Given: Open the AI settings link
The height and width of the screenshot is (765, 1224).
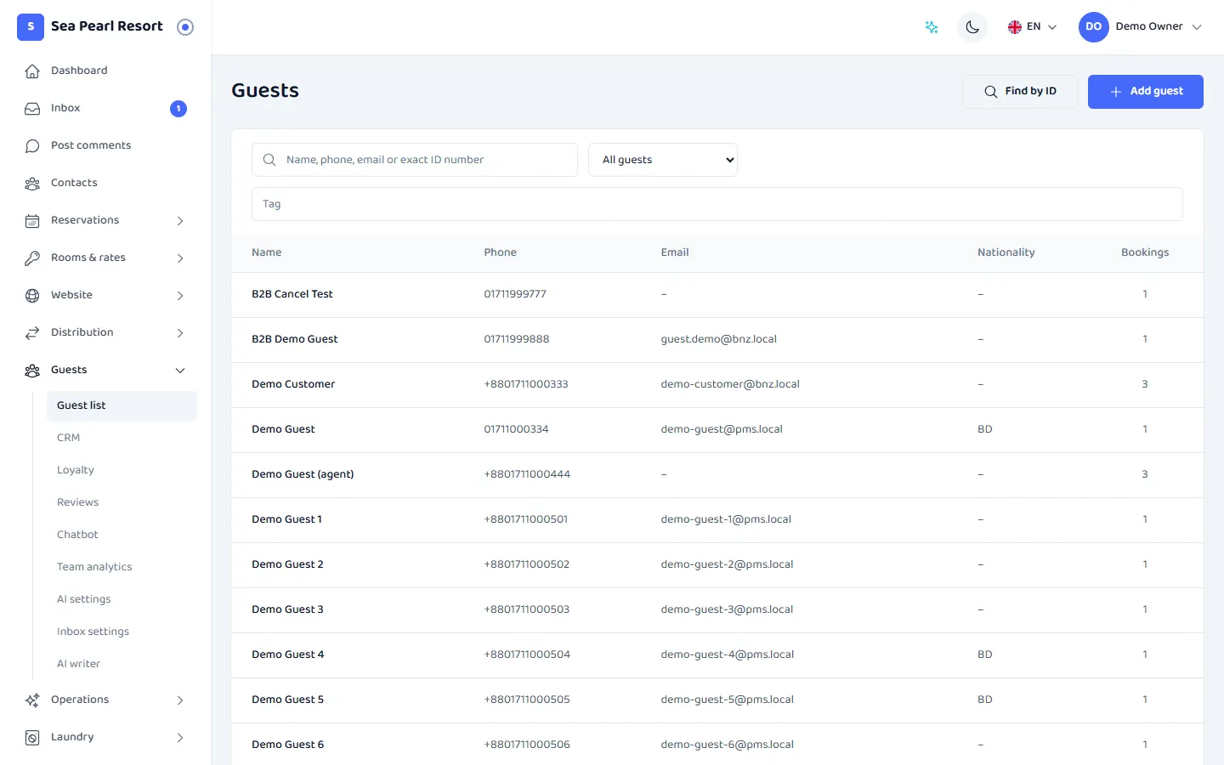Looking at the screenshot, I should [122, 600].
